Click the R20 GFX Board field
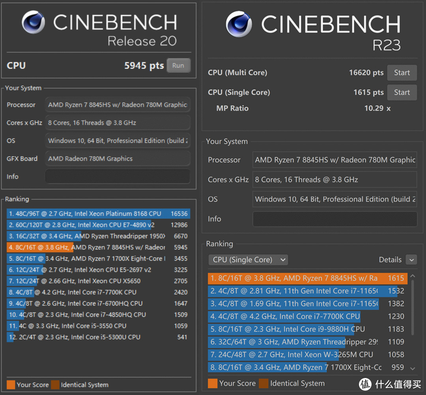Image resolution: width=426 pixels, height=395 pixels. coord(118,159)
